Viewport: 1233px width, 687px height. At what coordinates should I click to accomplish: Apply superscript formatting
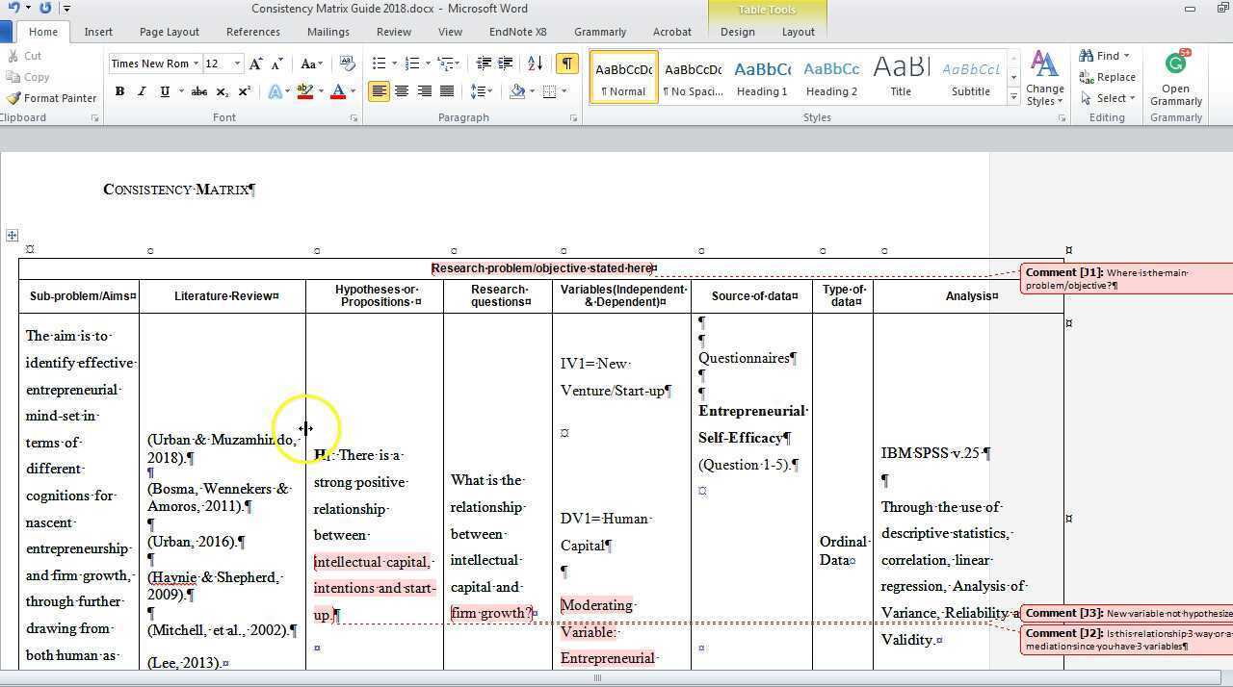click(x=243, y=91)
